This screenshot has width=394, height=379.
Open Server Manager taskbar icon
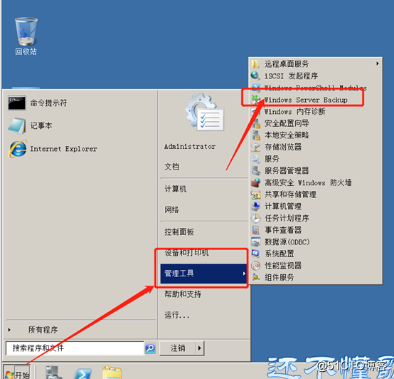(53, 373)
